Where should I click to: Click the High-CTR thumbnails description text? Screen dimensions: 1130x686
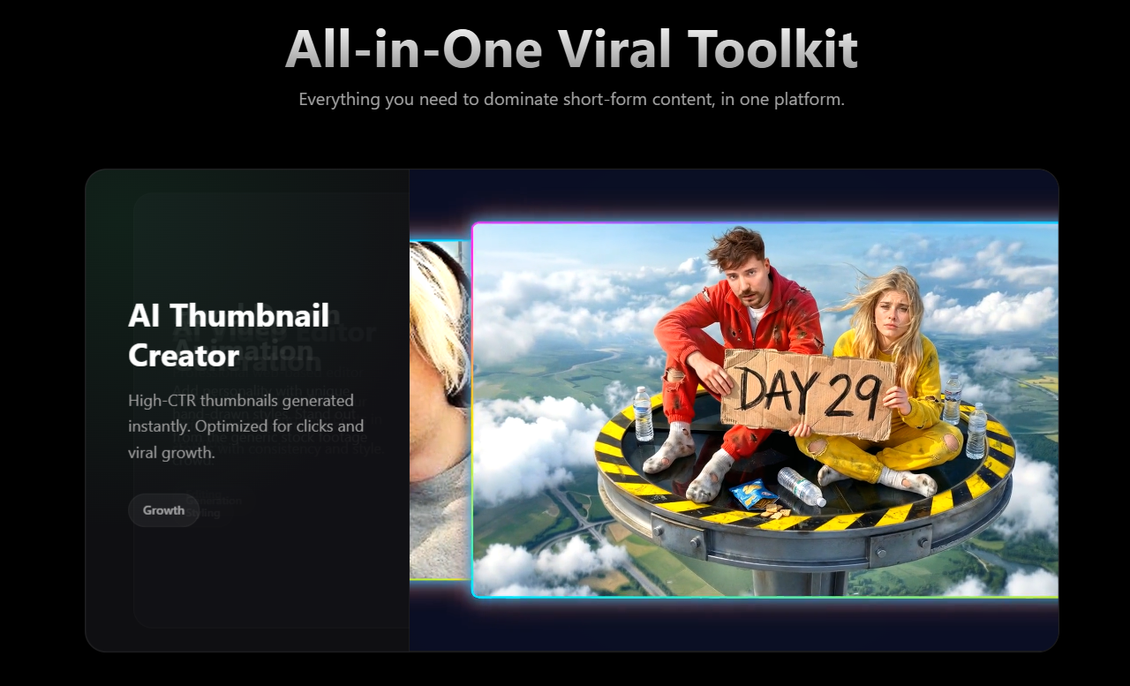[x=246, y=426]
